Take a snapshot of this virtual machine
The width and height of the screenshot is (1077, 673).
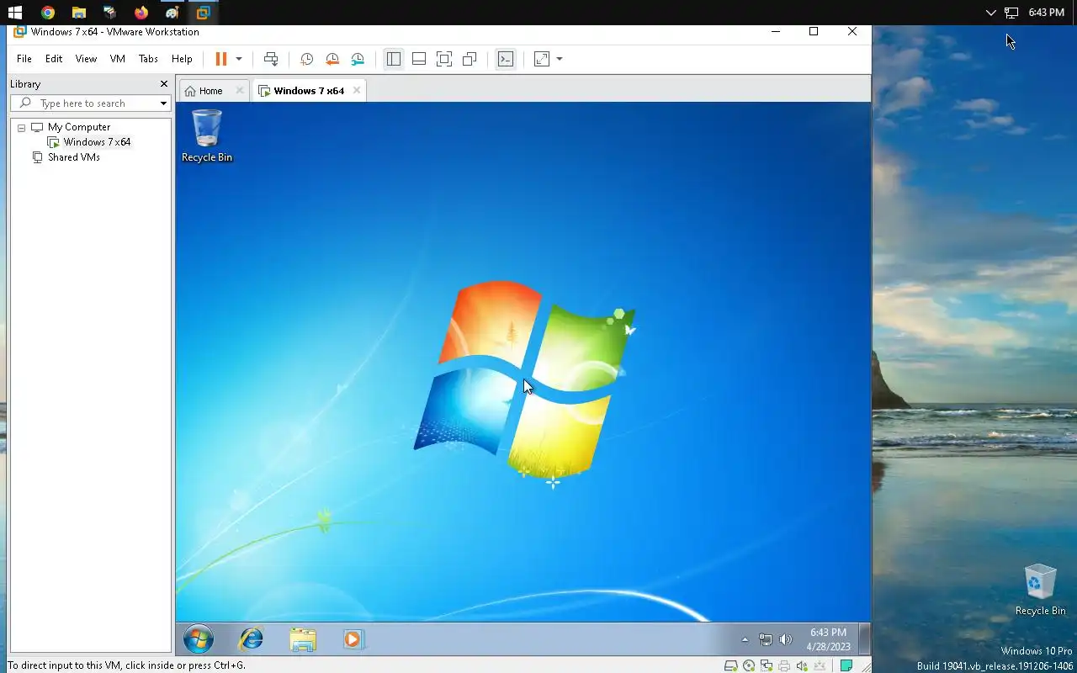[307, 59]
